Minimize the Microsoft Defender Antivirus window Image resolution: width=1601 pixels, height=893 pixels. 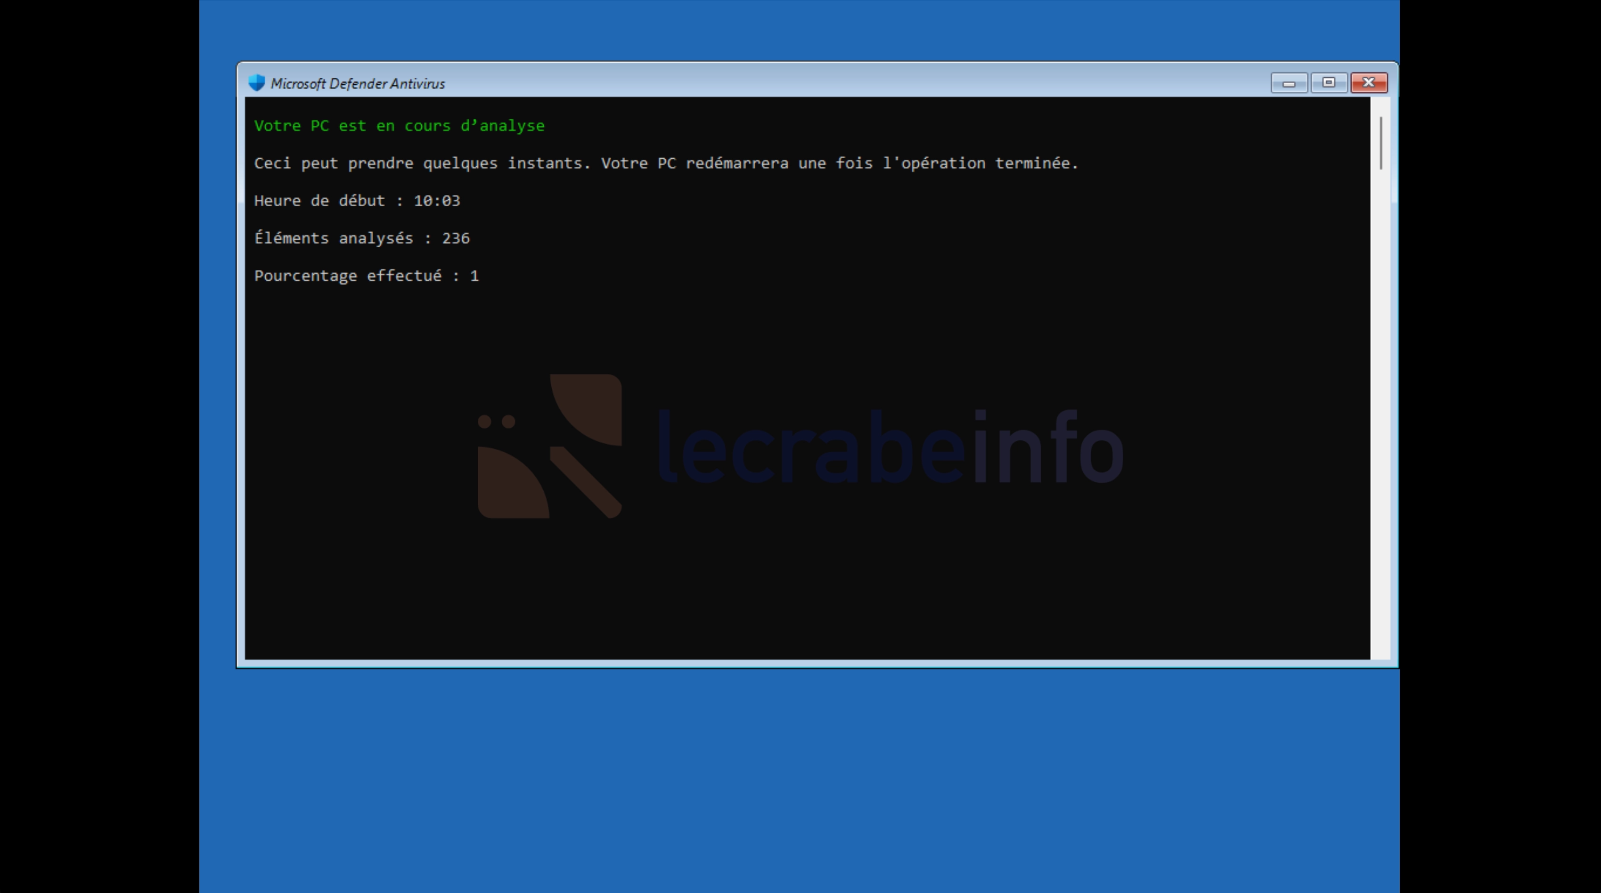tap(1289, 82)
